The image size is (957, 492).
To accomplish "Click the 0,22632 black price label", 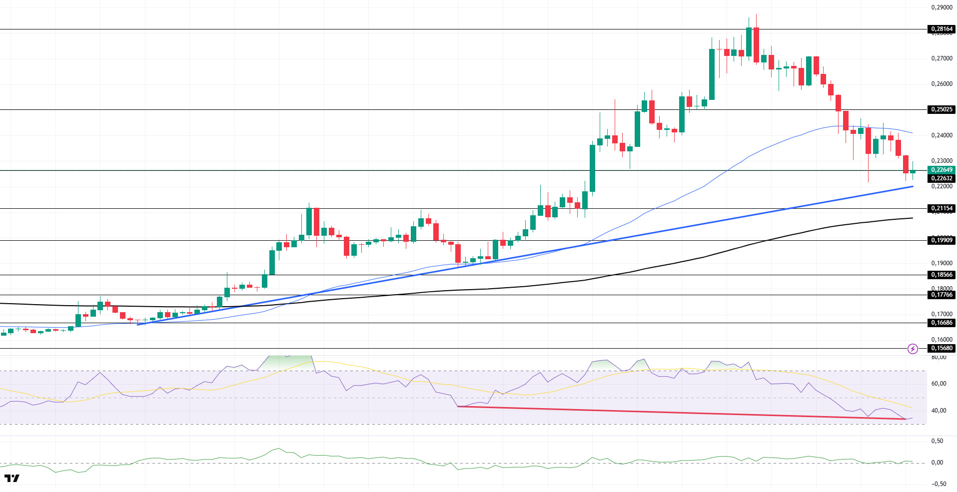I will (942, 178).
